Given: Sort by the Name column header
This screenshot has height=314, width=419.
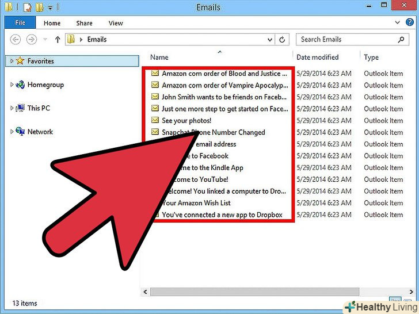Looking at the screenshot, I should [x=159, y=57].
